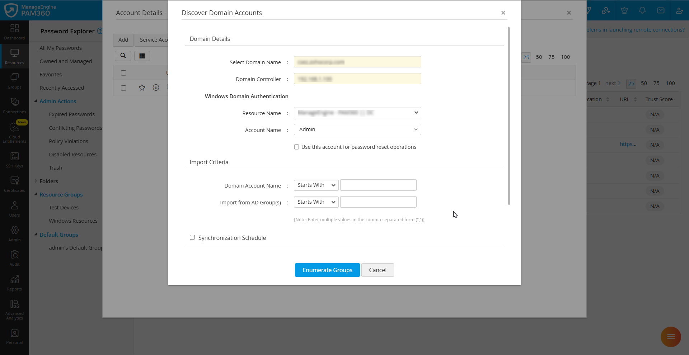Click the Enumerate Groups button
Image resolution: width=689 pixels, height=355 pixels.
click(x=327, y=270)
